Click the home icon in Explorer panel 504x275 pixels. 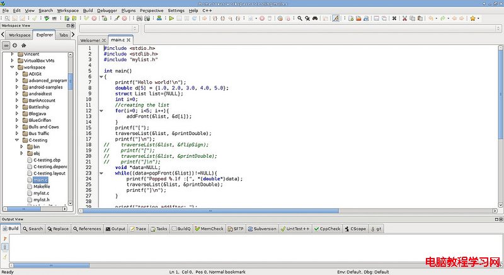point(23,45)
